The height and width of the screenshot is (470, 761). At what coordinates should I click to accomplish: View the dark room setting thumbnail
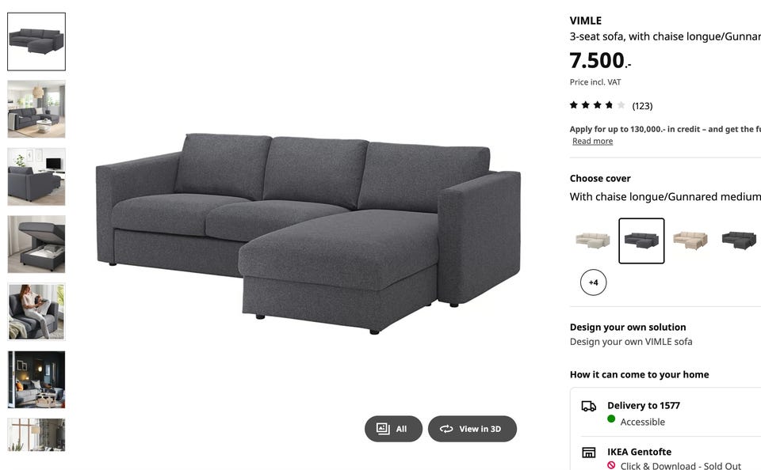point(36,379)
